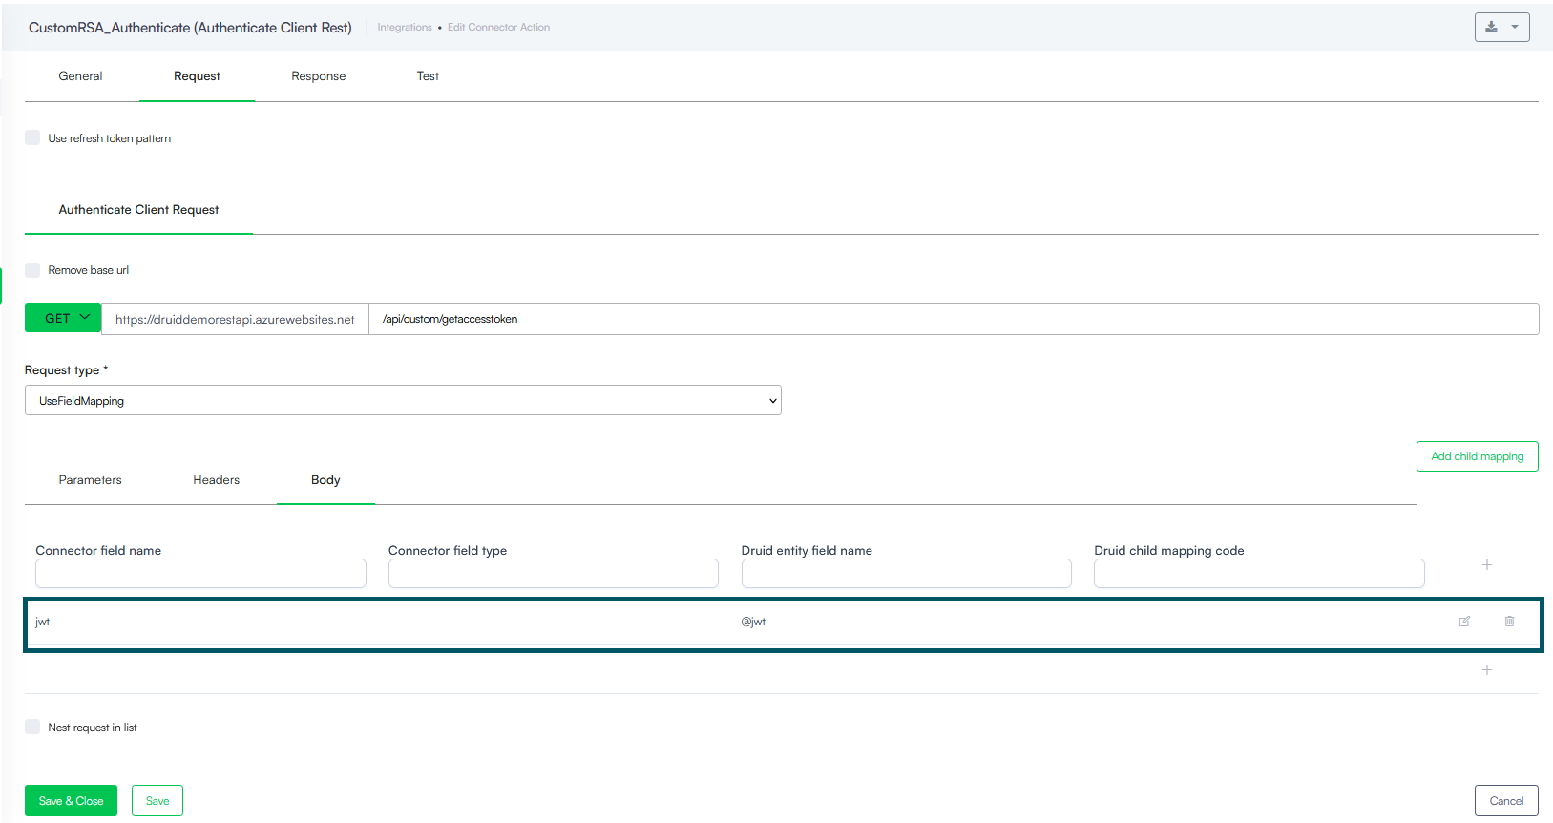Delete the jwt mapping row
The image size is (1553, 823).
tap(1509, 622)
